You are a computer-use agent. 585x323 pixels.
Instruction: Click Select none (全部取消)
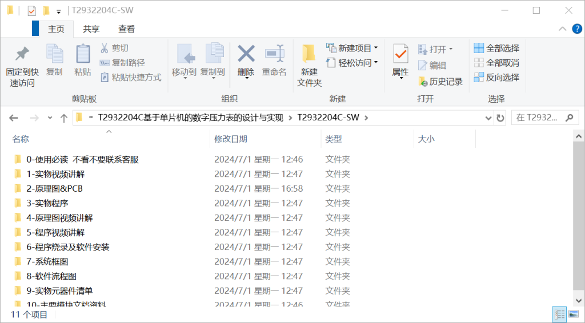496,63
